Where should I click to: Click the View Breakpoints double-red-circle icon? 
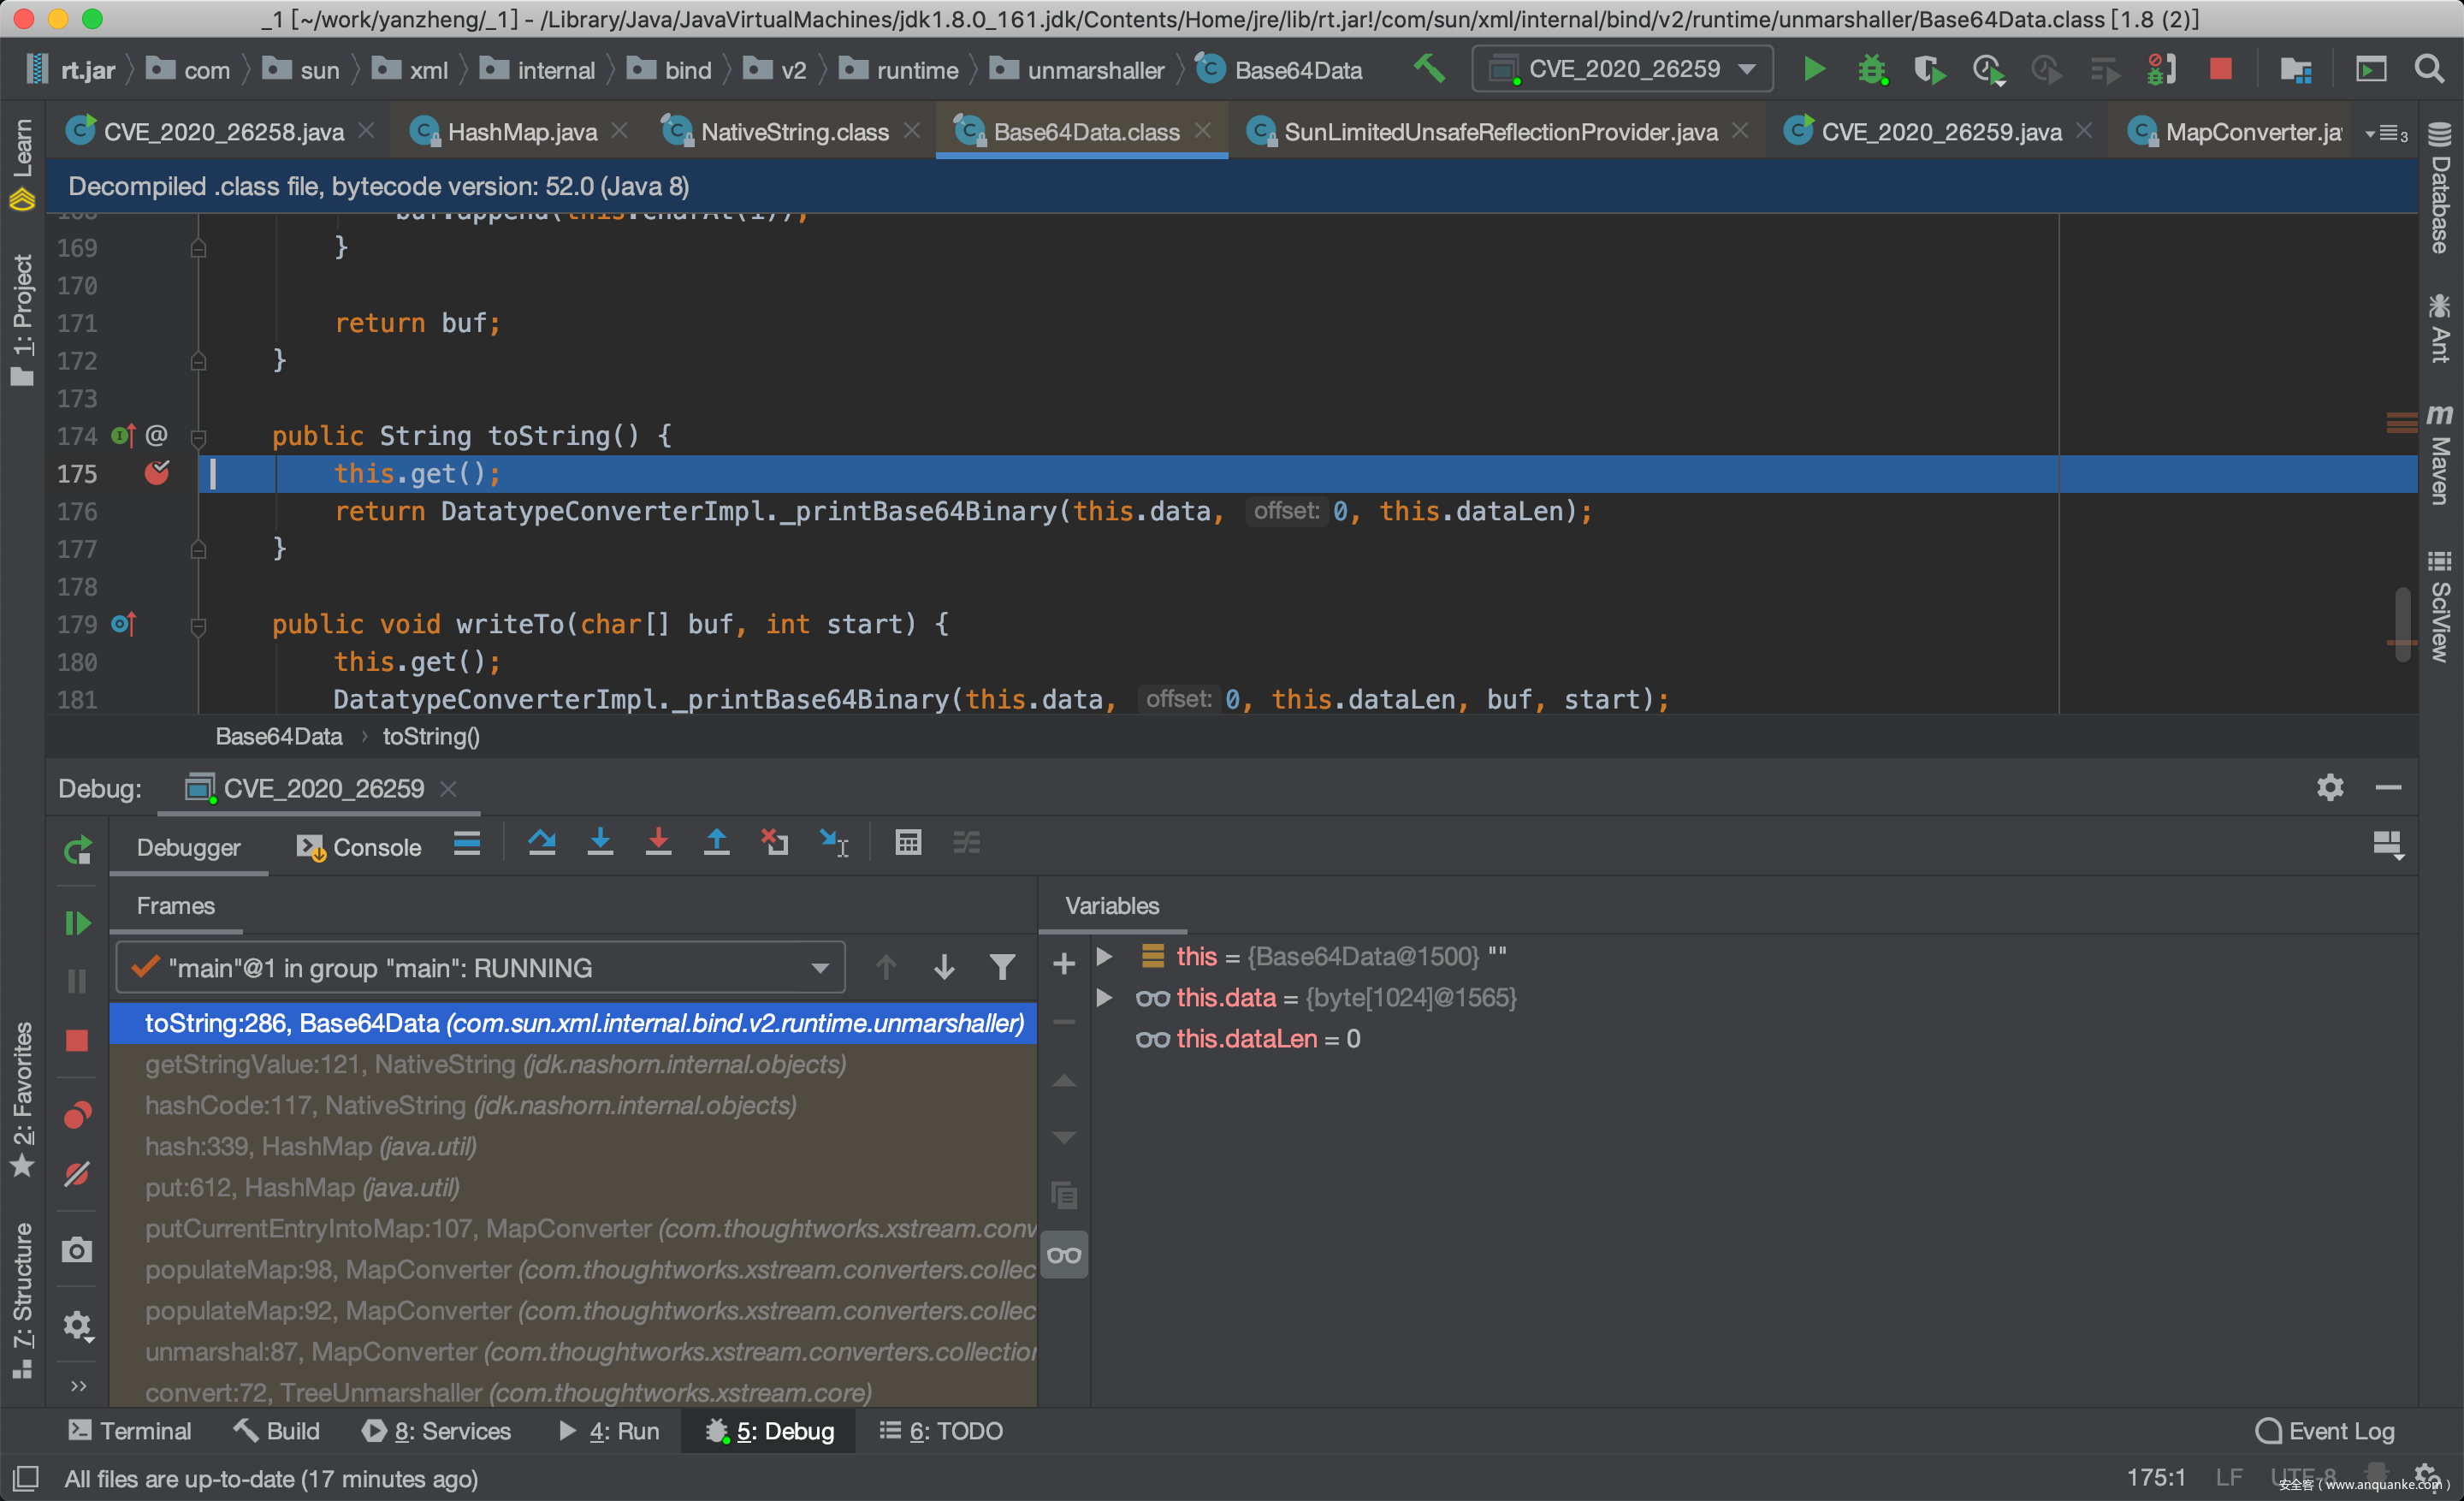[77, 1114]
